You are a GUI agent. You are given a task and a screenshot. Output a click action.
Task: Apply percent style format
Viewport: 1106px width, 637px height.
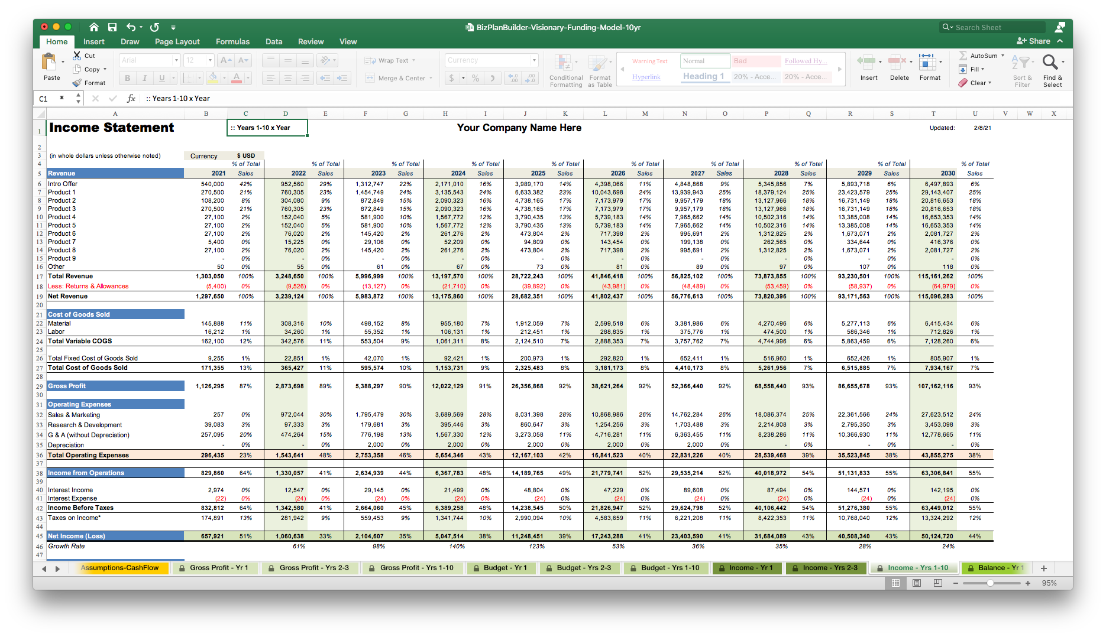(x=476, y=78)
